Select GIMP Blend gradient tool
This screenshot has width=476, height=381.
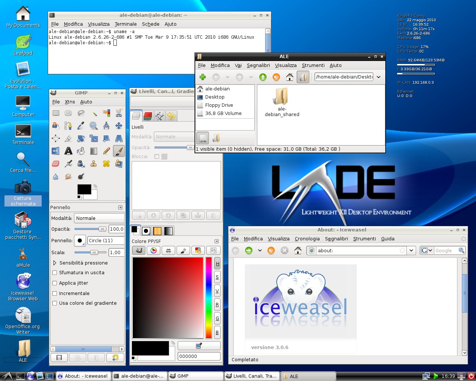click(94, 151)
